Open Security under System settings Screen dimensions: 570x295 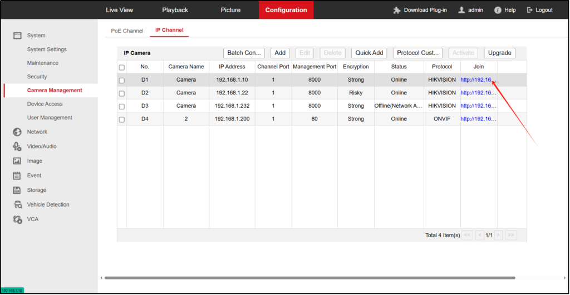point(37,77)
